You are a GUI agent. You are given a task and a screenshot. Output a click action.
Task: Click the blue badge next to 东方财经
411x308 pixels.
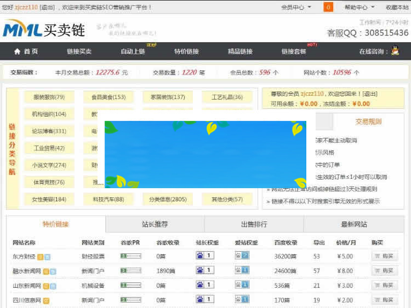(x=48, y=257)
